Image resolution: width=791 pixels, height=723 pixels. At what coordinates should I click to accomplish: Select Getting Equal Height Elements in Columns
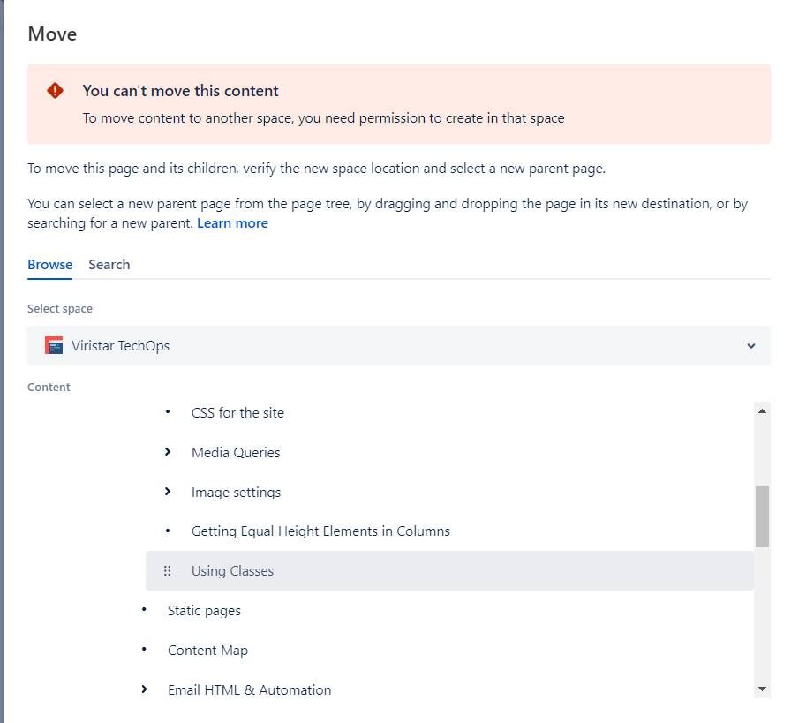(320, 531)
